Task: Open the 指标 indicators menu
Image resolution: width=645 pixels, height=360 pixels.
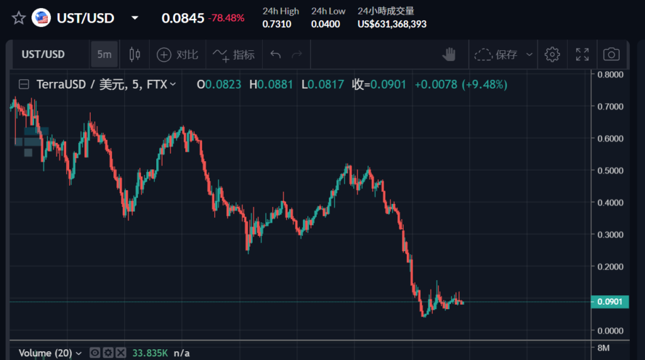Action: pyautogui.click(x=234, y=55)
